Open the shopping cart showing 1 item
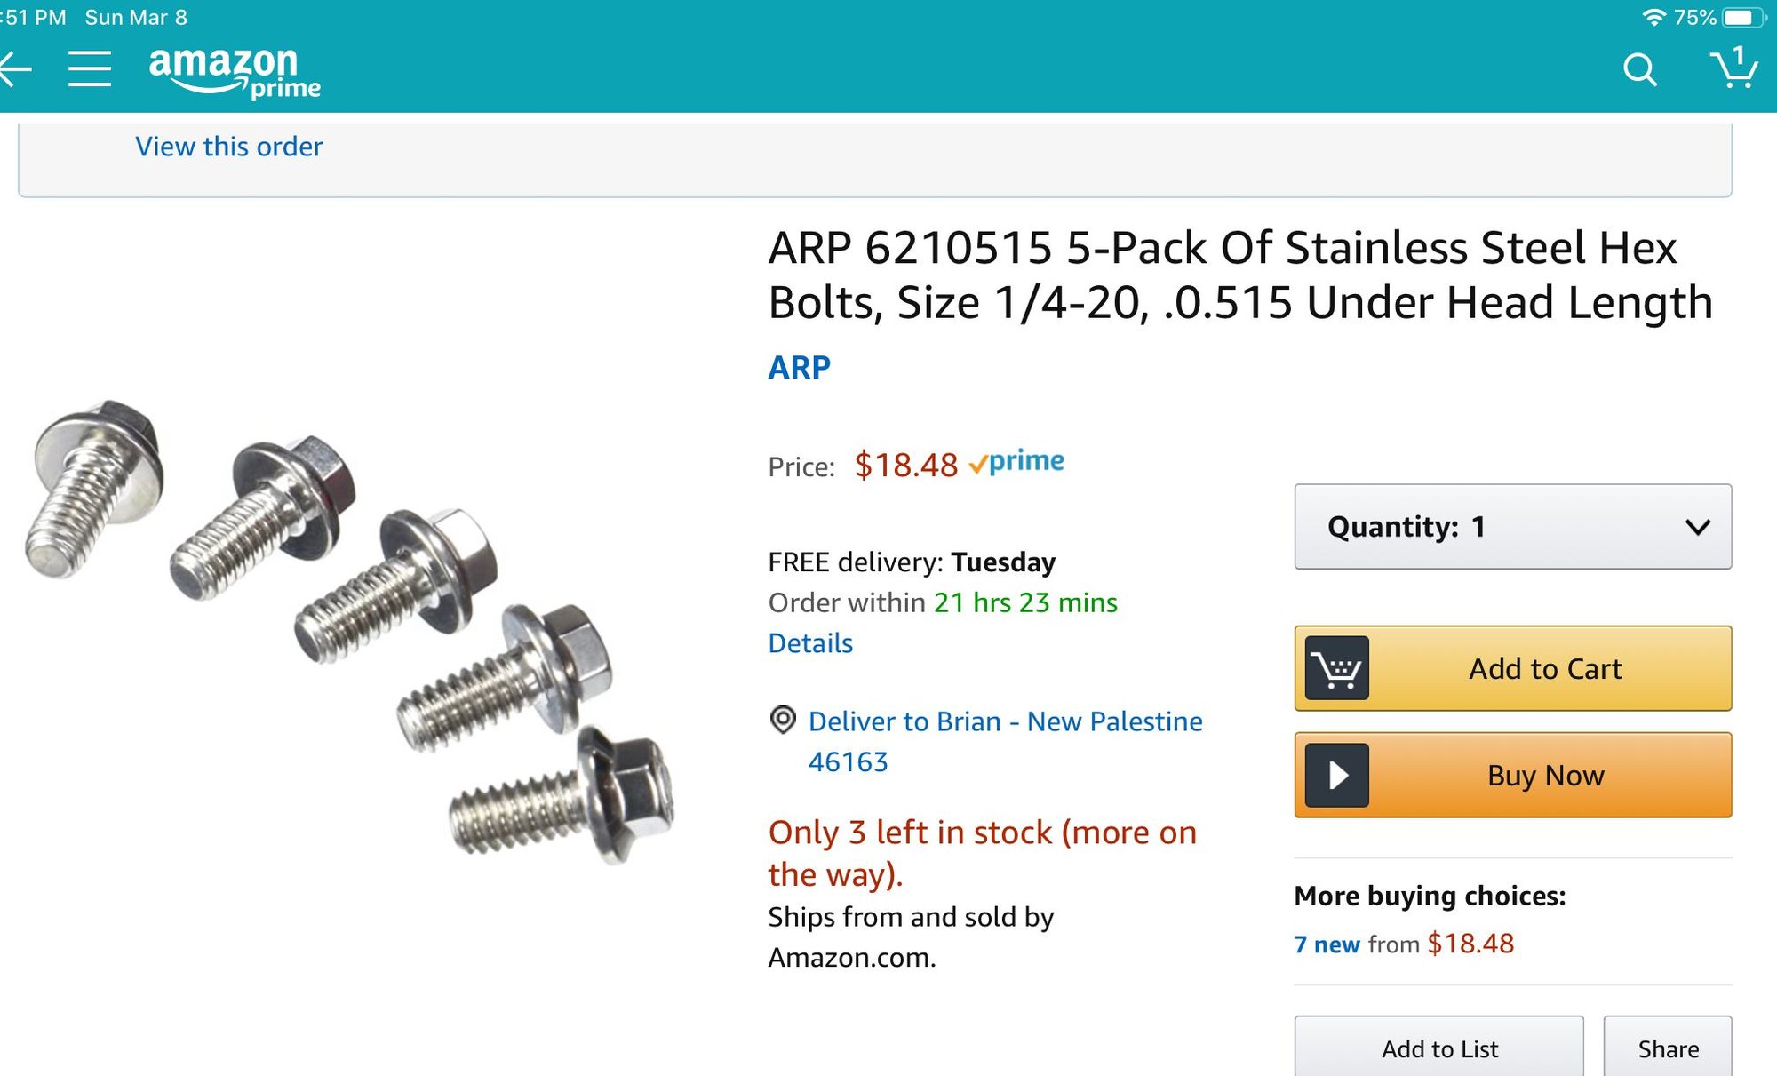Screen dimensions: 1777x1076 (1734, 69)
